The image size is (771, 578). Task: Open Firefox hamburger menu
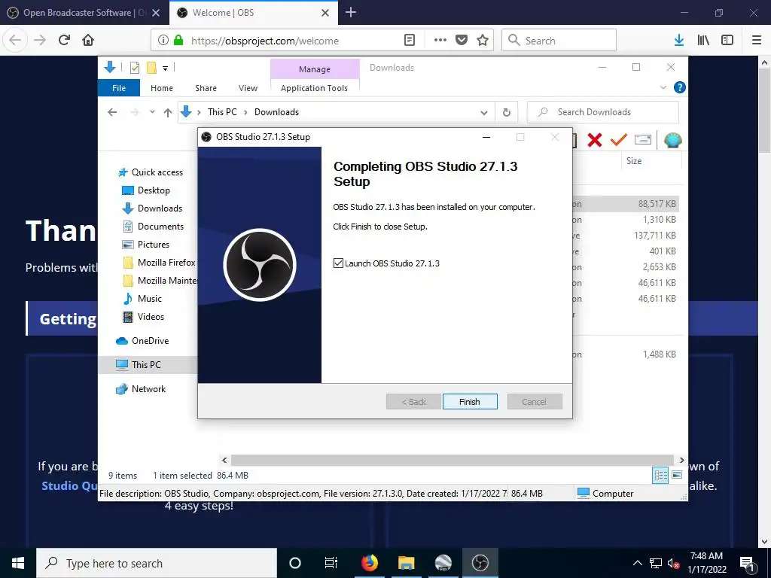pyautogui.click(x=757, y=41)
